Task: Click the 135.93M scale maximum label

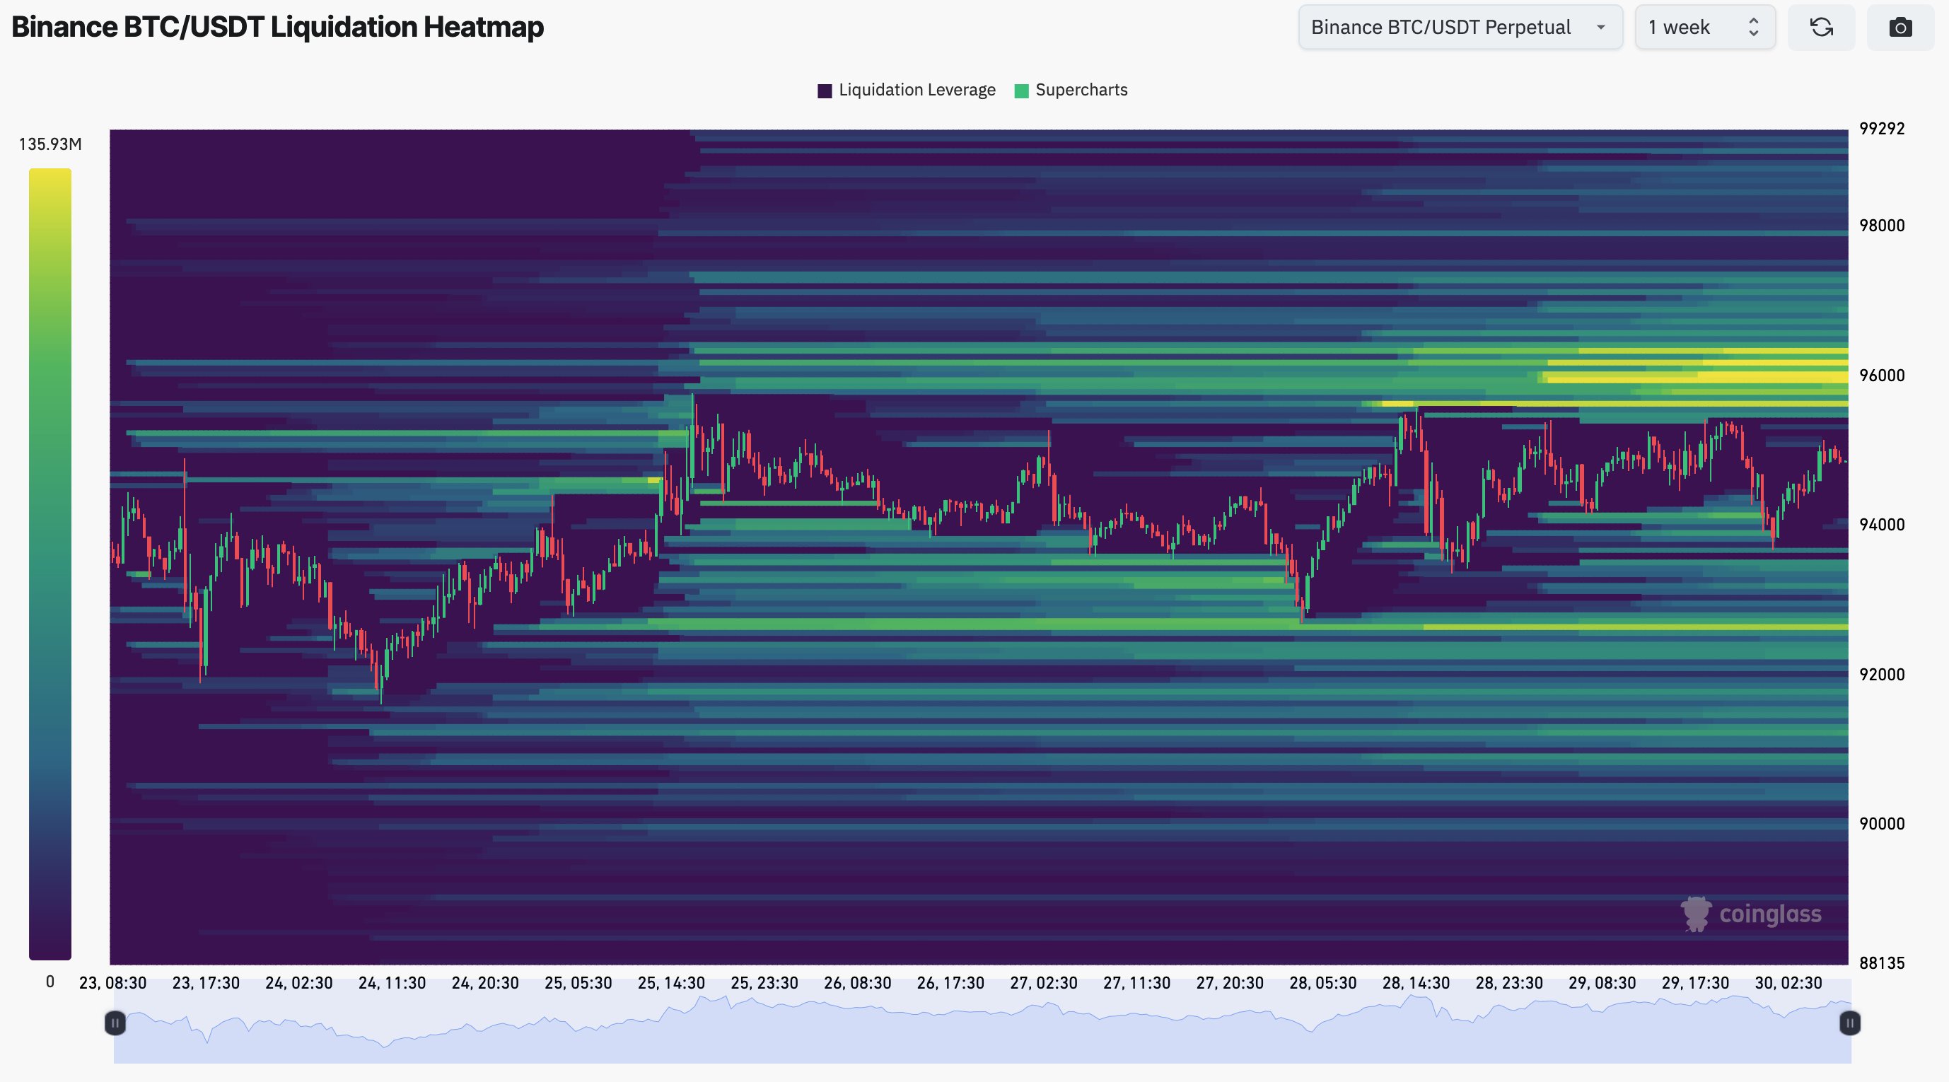Action: click(x=50, y=144)
